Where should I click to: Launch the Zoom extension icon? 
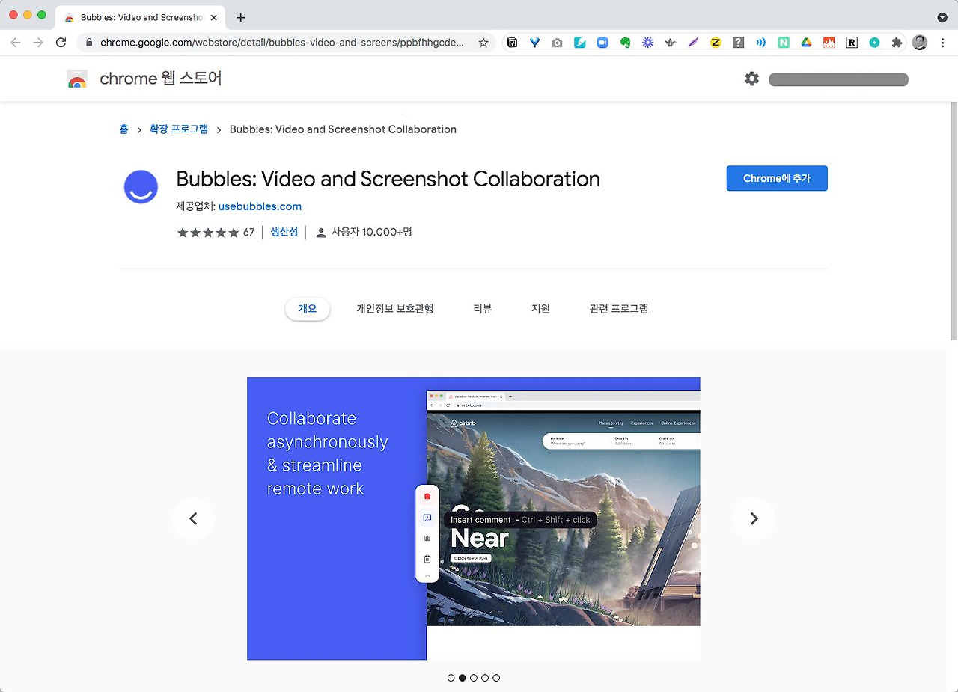[602, 43]
